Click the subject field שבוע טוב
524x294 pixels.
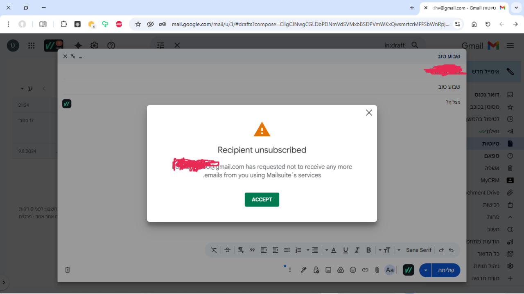(262, 87)
